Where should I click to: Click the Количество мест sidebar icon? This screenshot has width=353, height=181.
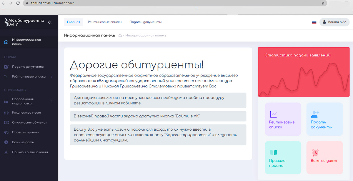coord(6,113)
